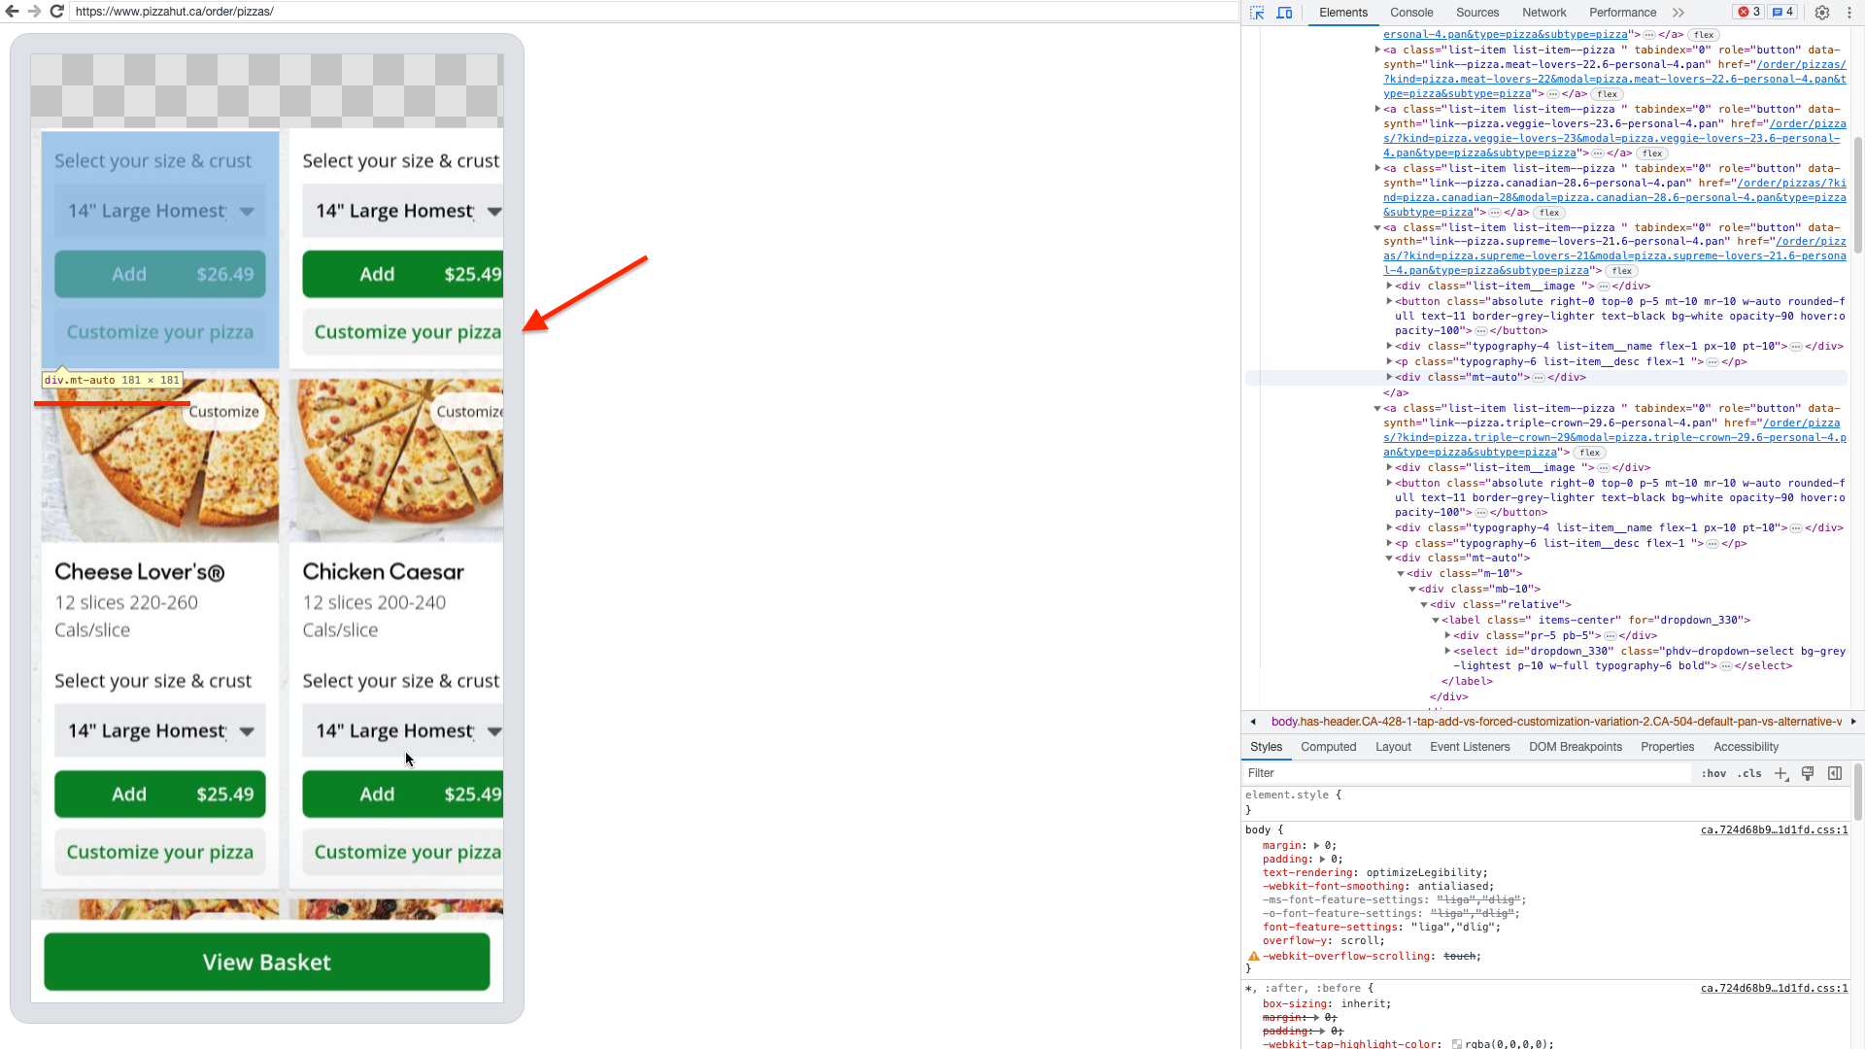Viewport: 1865px width, 1049px height.
Task: Click the flex badge on the triple-crown anchor
Action: (1590, 453)
